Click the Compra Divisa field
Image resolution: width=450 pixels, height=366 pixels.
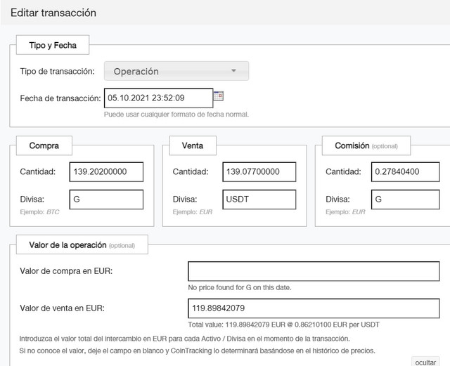[x=106, y=200]
